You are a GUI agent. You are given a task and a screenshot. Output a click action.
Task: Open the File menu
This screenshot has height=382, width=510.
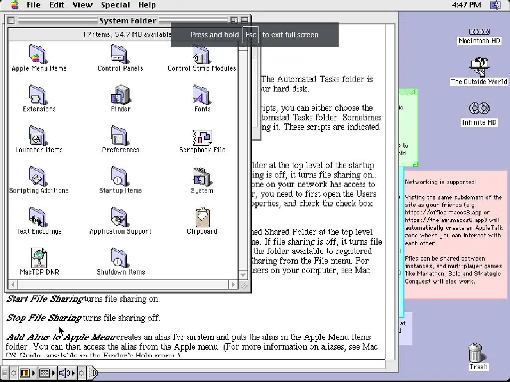[x=33, y=5]
